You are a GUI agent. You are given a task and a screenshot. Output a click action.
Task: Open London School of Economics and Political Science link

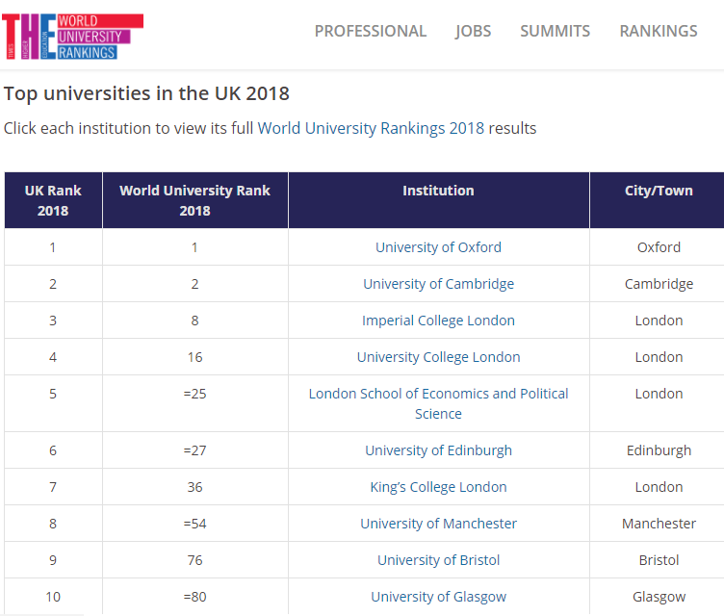coord(438,403)
